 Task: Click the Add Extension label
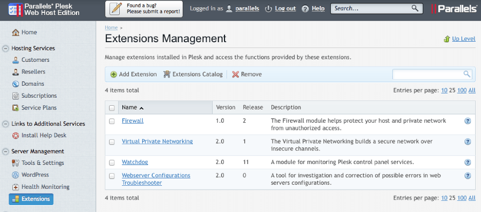point(138,74)
